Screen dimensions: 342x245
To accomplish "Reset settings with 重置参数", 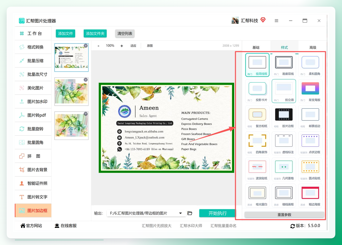I will coord(284,215).
